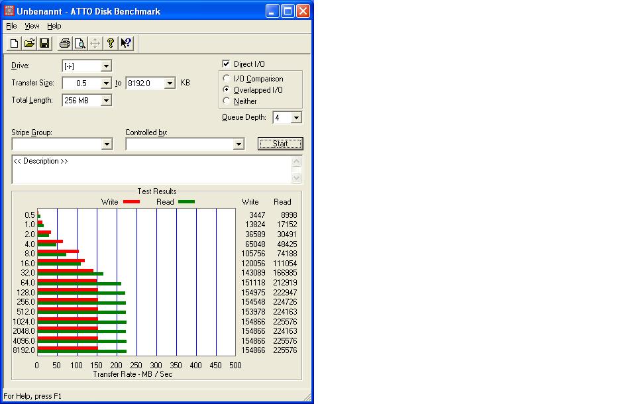The height and width of the screenshot is (404, 636).
Task: Expand the Controlled by dropdown
Action: [238, 144]
